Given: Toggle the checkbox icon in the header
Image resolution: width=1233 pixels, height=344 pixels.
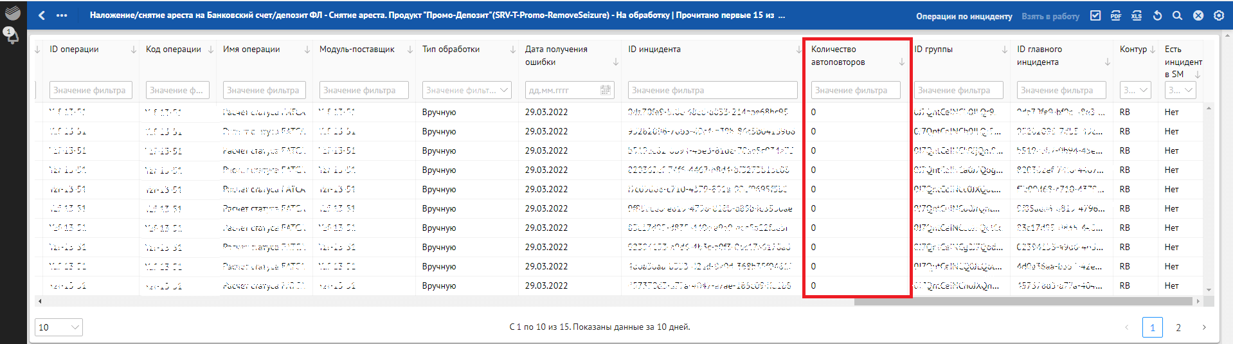Looking at the screenshot, I should tap(1095, 15).
